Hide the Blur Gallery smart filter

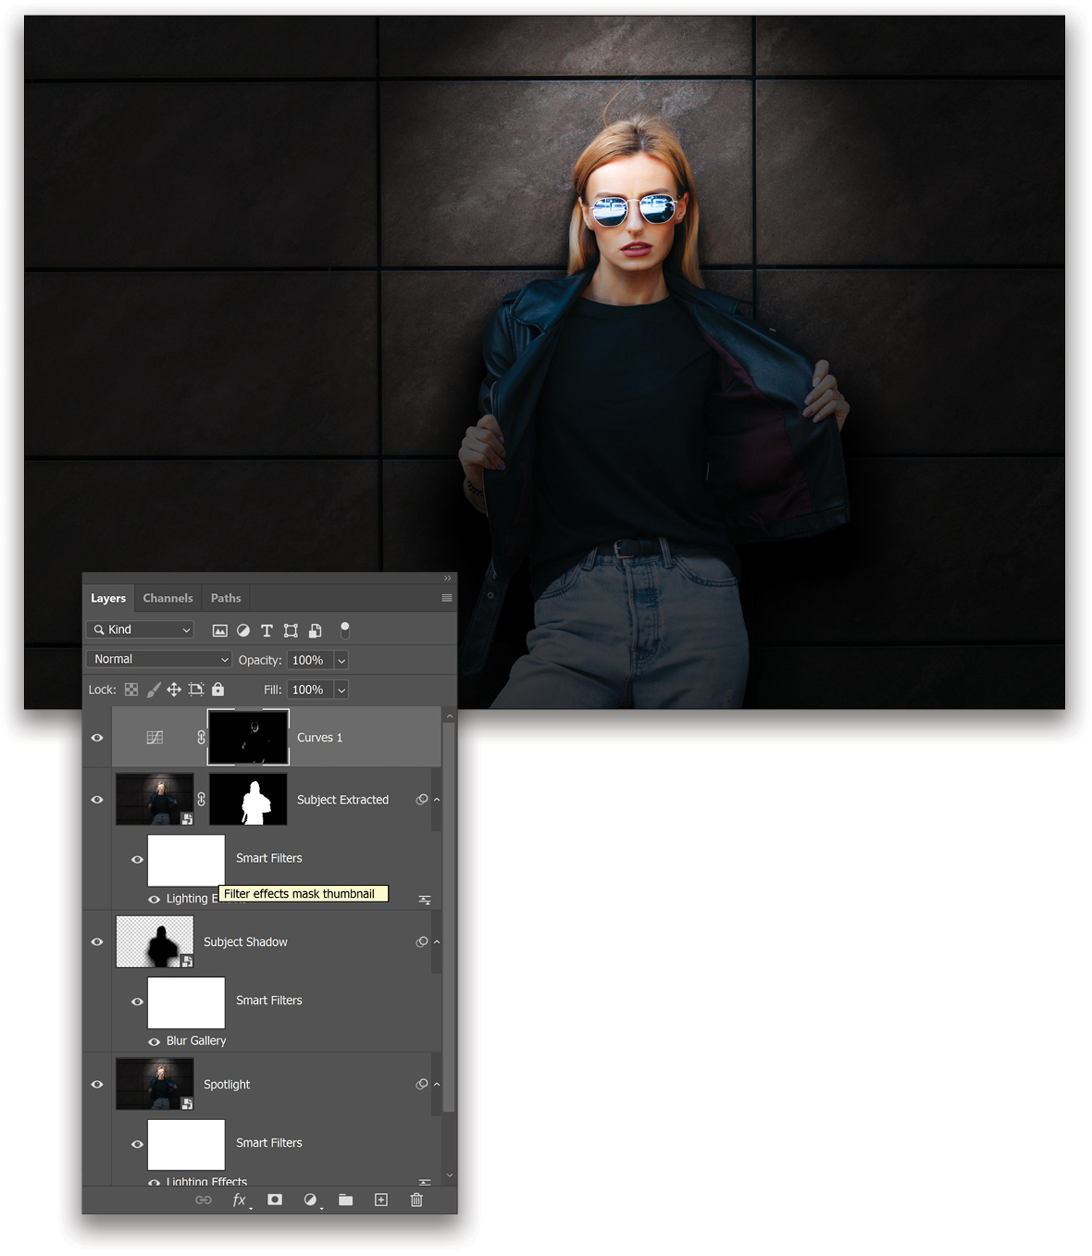click(154, 1040)
